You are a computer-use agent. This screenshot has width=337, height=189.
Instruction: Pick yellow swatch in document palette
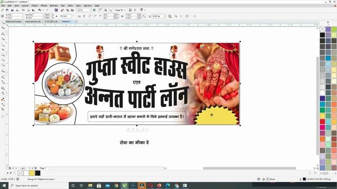click(x=32, y=173)
